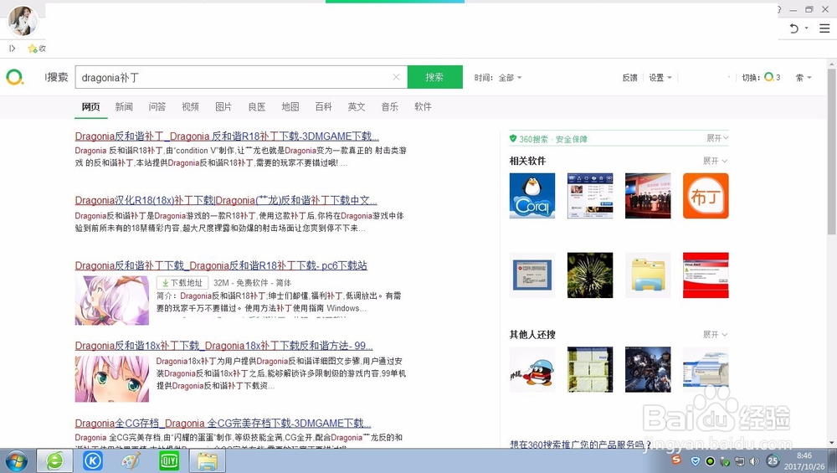The height and width of the screenshot is (473, 837).
Task: Open the Windows Start button
Action: point(16,460)
